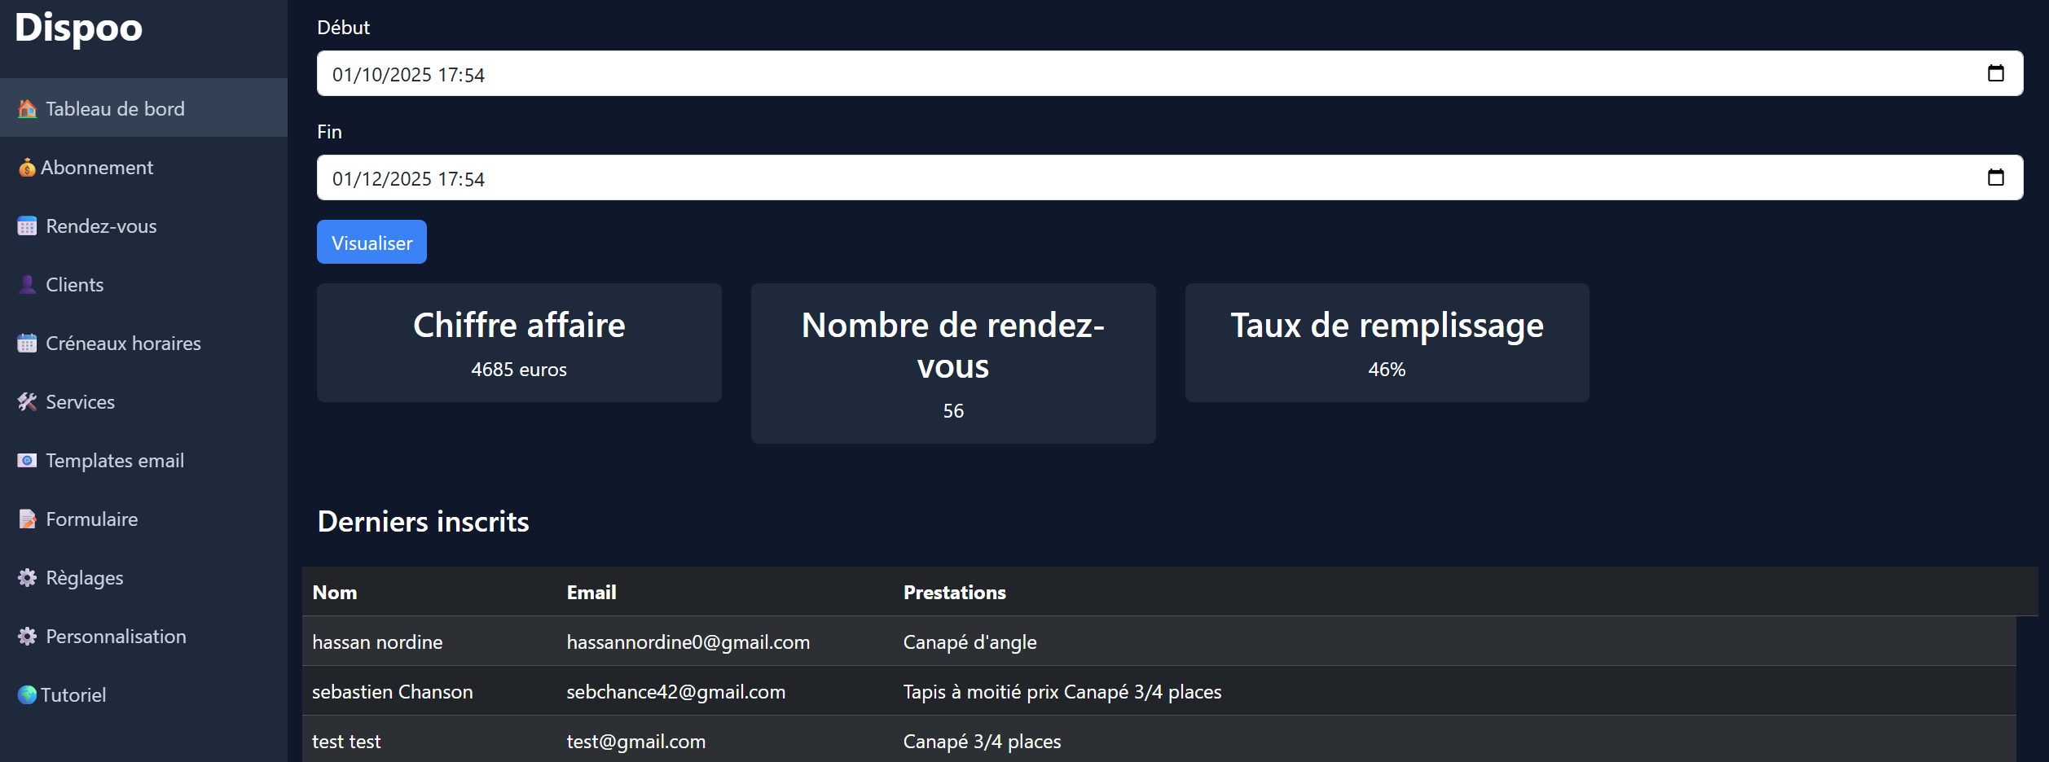Click the gear icon beside Règlages
The height and width of the screenshot is (762, 2049).
coord(27,578)
